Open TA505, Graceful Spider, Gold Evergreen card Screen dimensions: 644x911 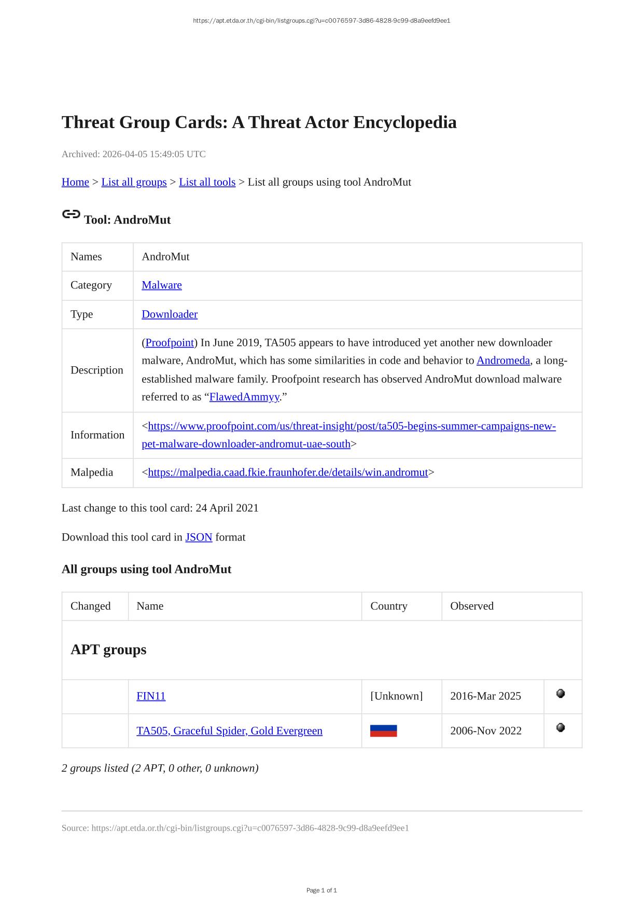229,731
